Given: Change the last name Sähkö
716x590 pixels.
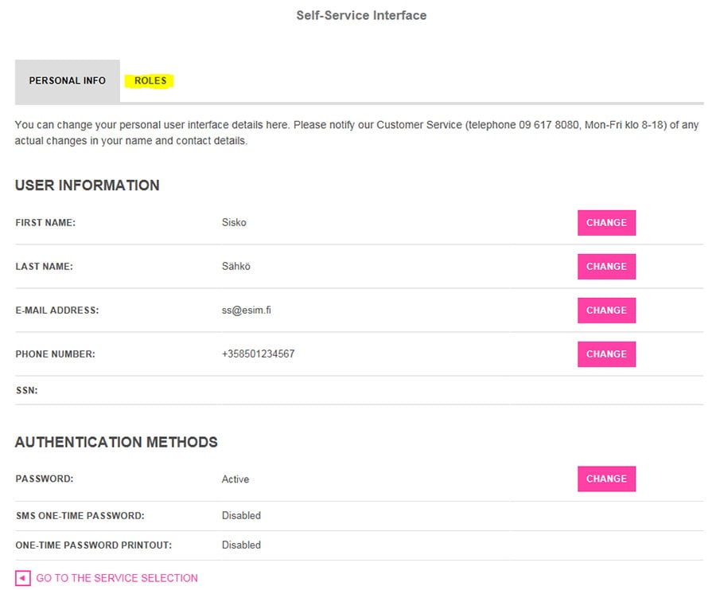Looking at the screenshot, I should (x=606, y=267).
